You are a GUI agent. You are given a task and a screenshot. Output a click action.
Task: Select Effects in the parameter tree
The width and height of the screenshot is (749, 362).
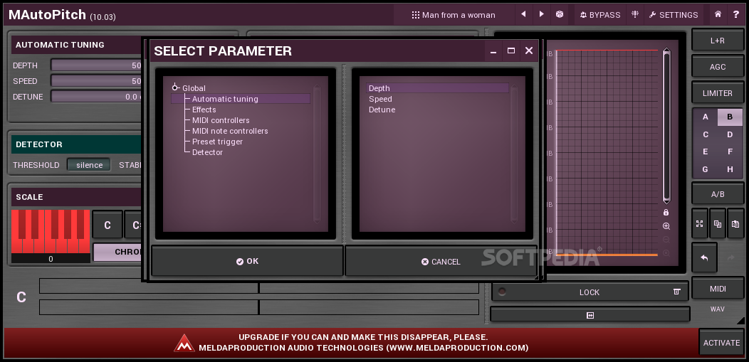pos(204,110)
